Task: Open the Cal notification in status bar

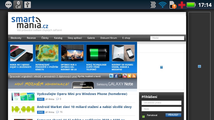Action: coord(18,5)
